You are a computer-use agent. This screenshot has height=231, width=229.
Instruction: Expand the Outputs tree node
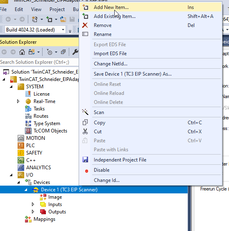coord(33,212)
